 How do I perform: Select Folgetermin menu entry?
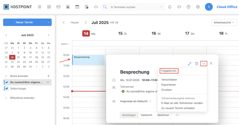coord(169,71)
